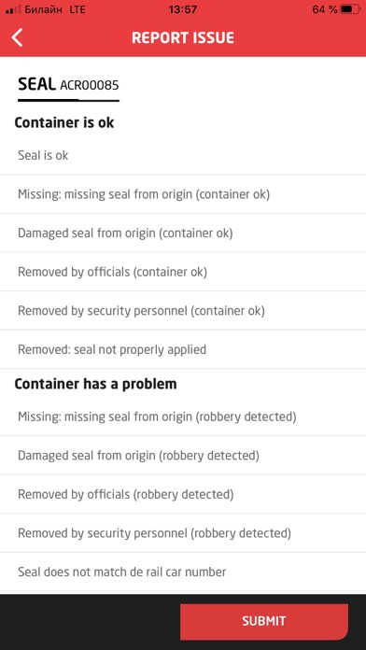Tap the back arrow in header
Image resolution: width=366 pixels, height=650 pixels.
coord(17,37)
